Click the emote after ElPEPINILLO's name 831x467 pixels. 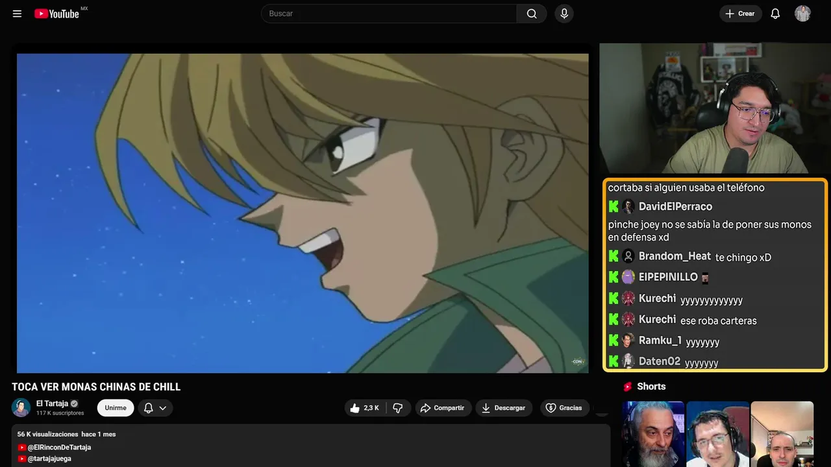pyautogui.click(x=705, y=278)
